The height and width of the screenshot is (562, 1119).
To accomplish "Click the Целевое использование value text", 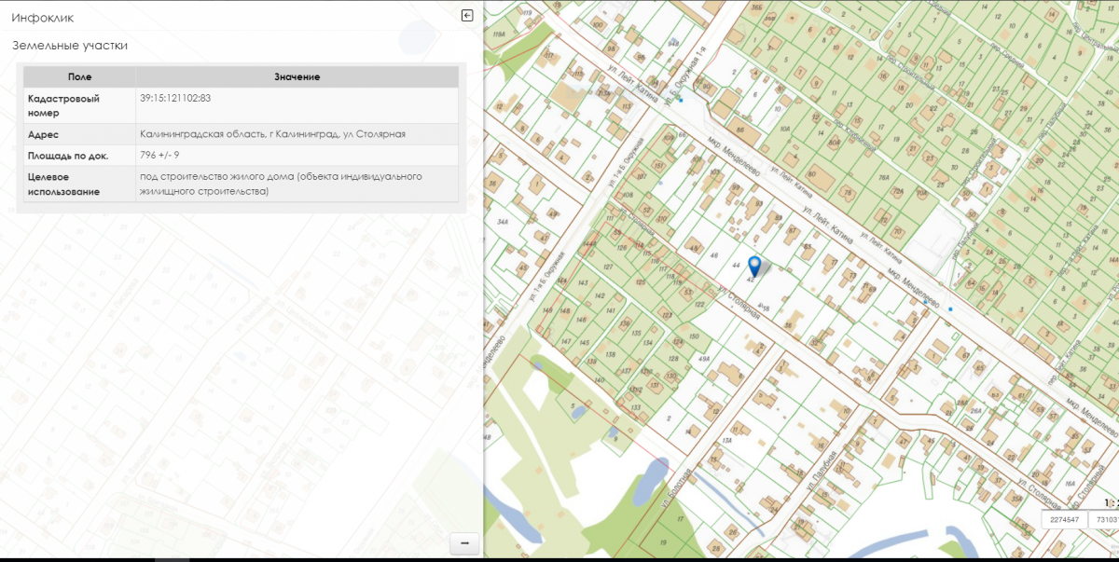I will click(281, 184).
